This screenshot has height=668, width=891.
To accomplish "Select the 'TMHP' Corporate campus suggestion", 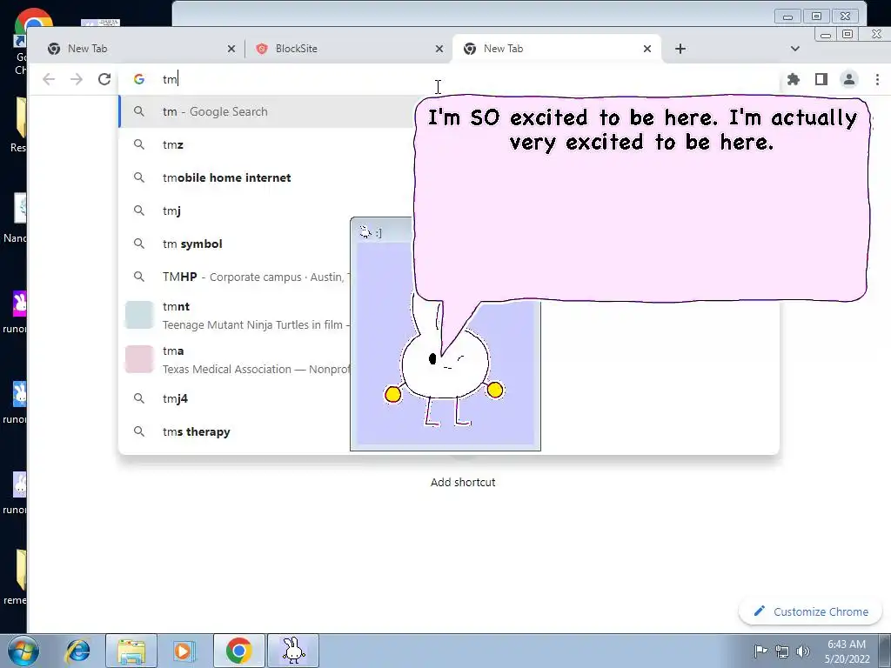I will click(234, 277).
